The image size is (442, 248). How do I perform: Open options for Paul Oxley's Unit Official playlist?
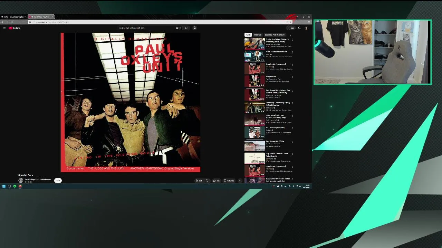pyautogui.click(x=292, y=142)
